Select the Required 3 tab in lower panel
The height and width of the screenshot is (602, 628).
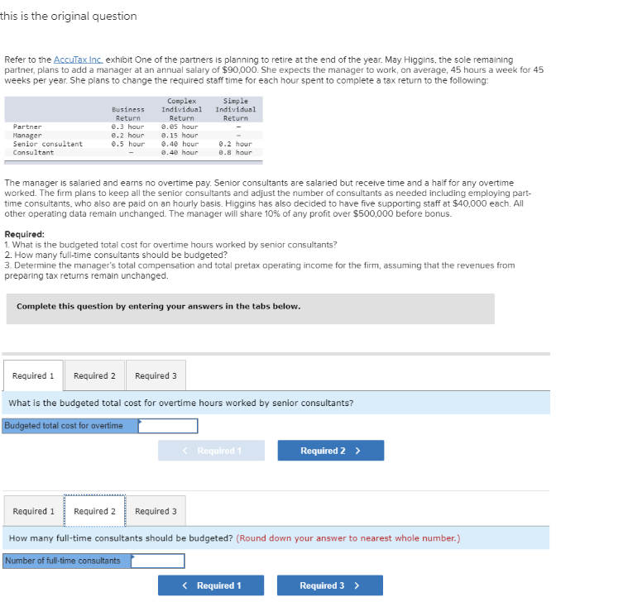[156, 511]
